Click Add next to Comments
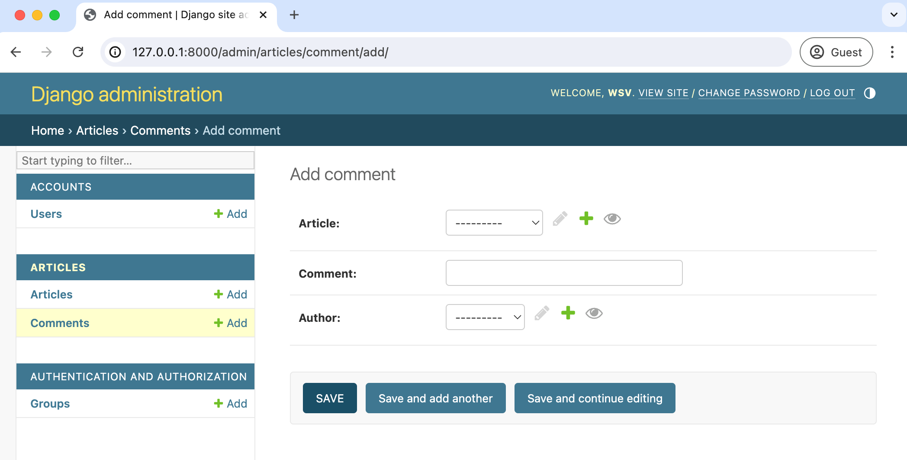The width and height of the screenshot is (907, 460). pyautogui.click(x=231, y=323)
